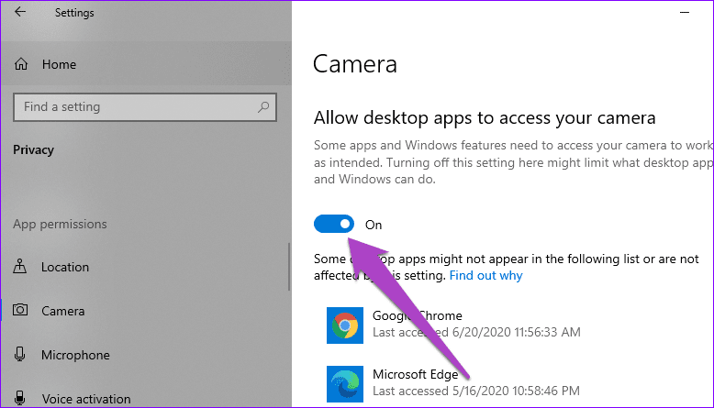Open the Home settings page

[x=146, y=64]
